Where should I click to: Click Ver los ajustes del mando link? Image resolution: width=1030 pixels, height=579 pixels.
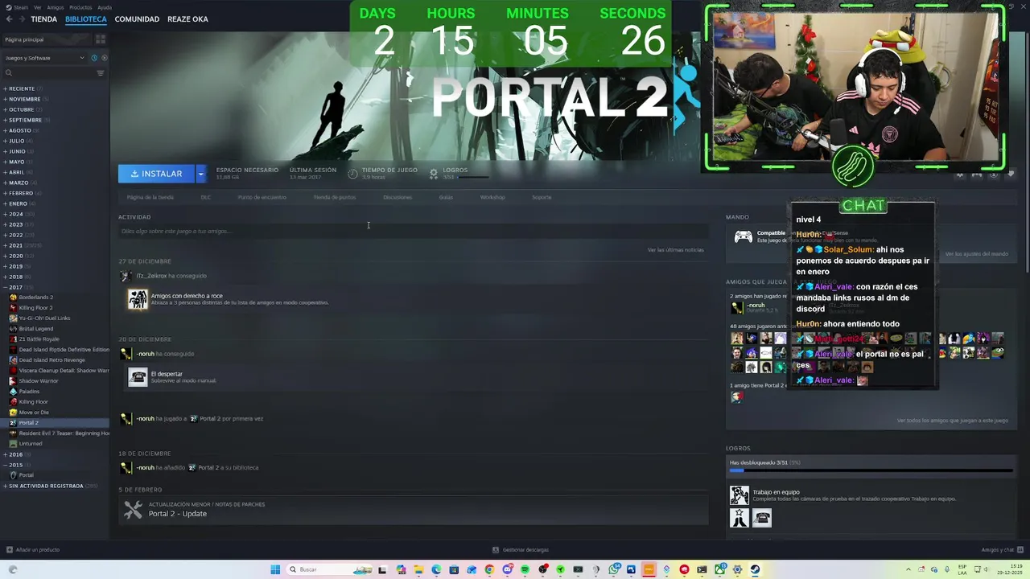pos(976,254)
